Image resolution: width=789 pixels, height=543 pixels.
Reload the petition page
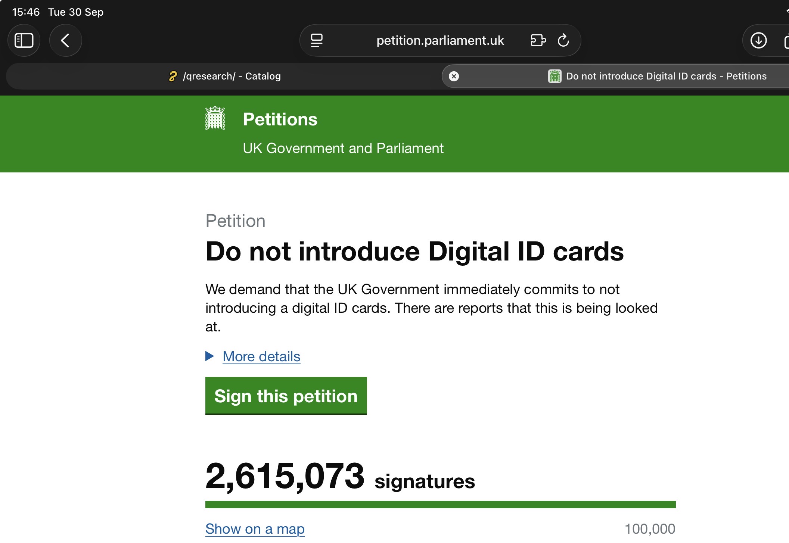[x=563, y=40]
